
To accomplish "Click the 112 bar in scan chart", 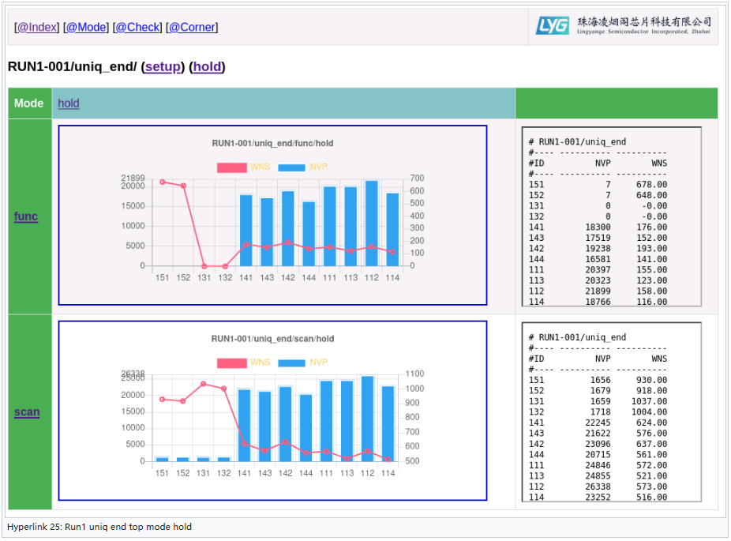I will coord(367,419).
